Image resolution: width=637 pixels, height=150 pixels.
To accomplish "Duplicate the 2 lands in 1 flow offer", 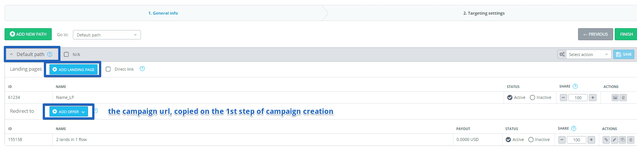I will (x=623, y=140).
